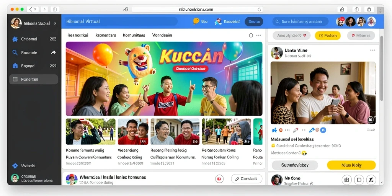Viewport: 392px width, 196px height.
Task: Expand the Hibanis Social chevron
Action: [x=55, y=23]
